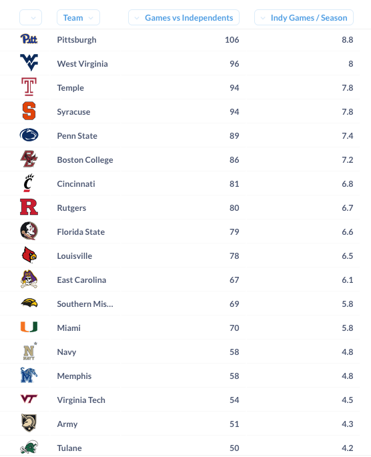This screenshot has height=457, width=371.
Task: Click the Boston College team name
Action: pos(85,159)
